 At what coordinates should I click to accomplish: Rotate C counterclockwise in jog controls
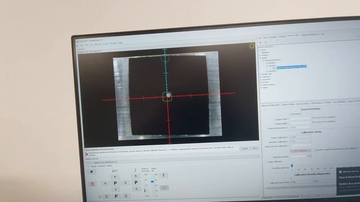(106, 196)
